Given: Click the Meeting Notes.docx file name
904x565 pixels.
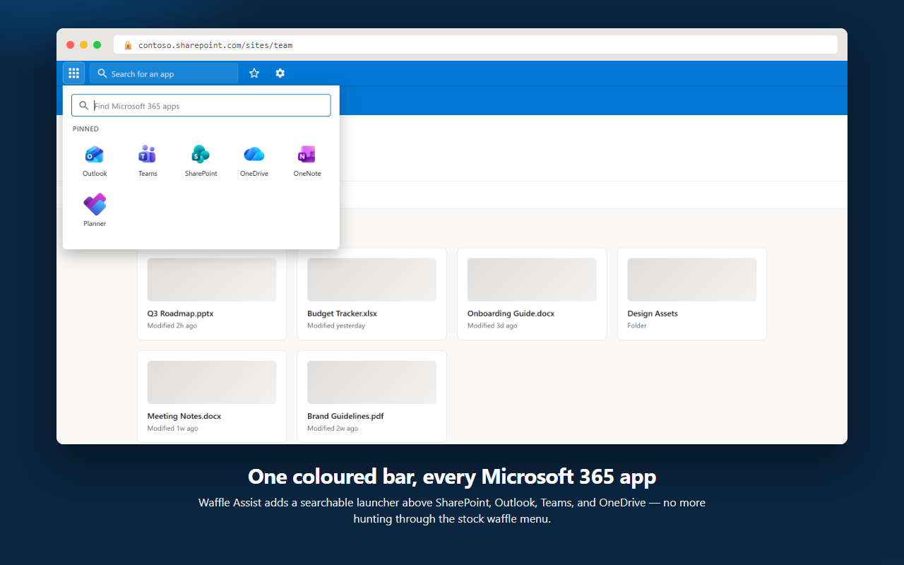Looking at the screenshot, I should (x=184, y=416).
